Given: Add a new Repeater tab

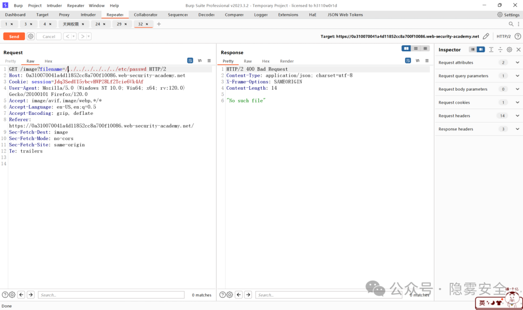Looking at the screenshot, I should pos(159,24).
